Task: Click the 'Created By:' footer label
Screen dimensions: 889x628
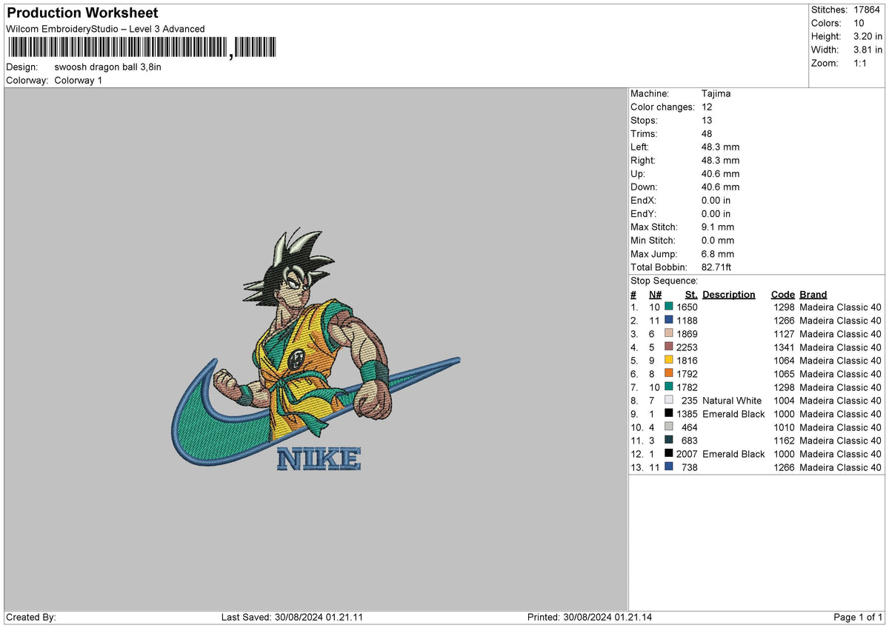Action: coord(31,617)
